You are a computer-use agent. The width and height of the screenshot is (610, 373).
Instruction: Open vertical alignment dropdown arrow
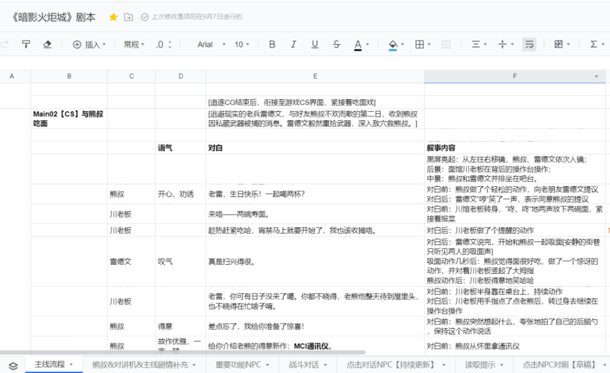pyautogui.click(x=512, y=45)
